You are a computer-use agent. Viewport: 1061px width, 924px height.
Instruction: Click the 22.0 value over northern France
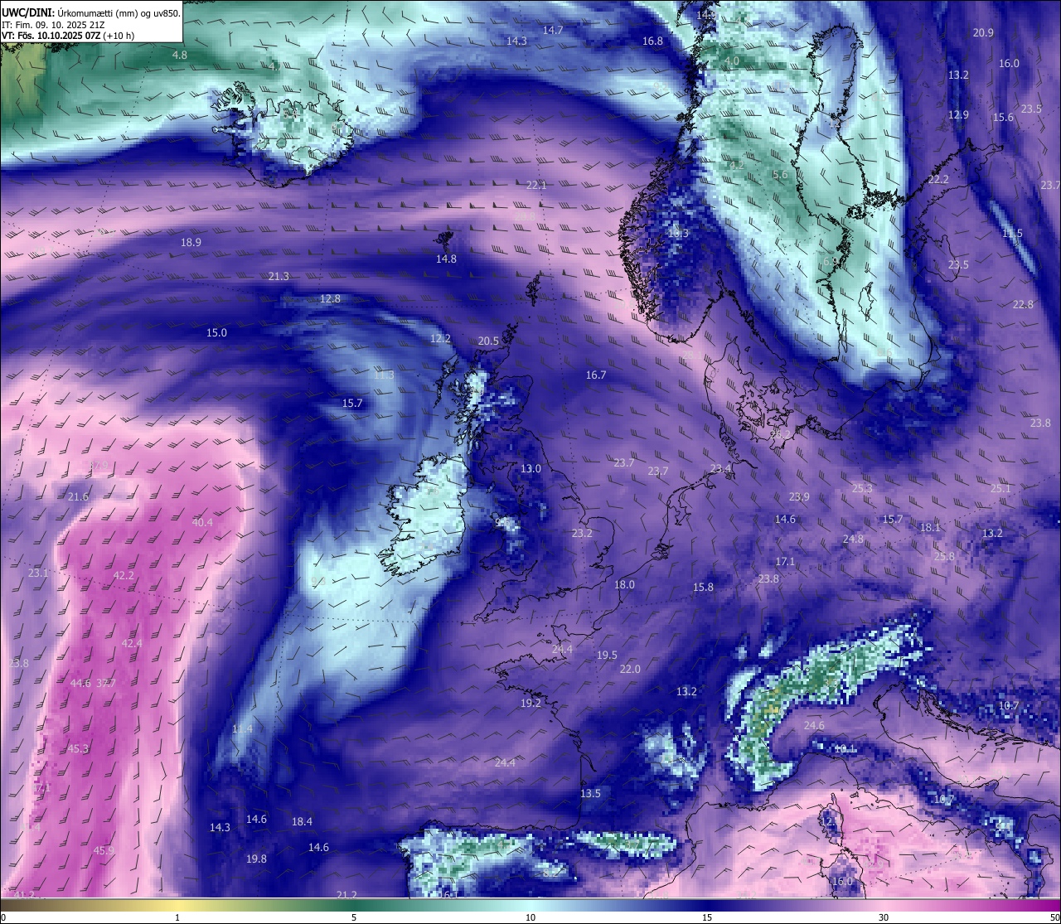[630, 669]
